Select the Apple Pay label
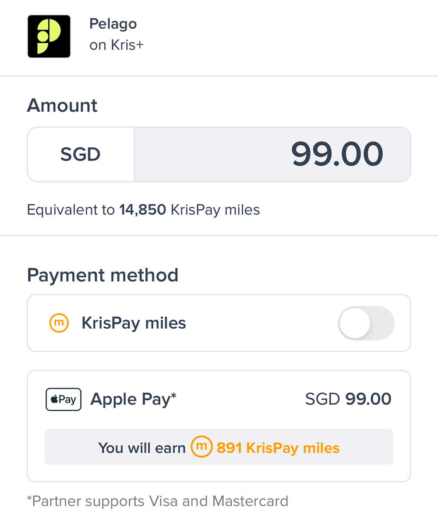 point(133,399)
